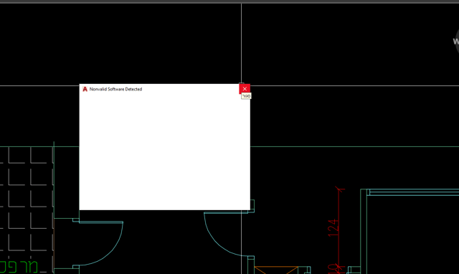Select the red 124 dimension text
This screenshot has height=274, width=459.
click(x=333, y=229)
